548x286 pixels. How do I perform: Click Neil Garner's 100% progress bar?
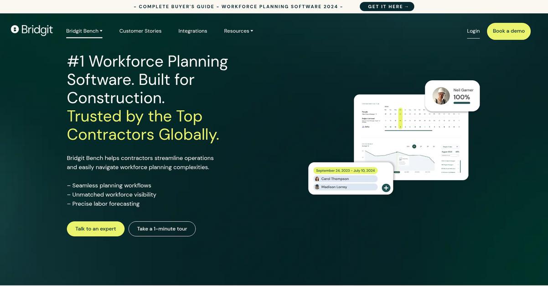(462, 103)
